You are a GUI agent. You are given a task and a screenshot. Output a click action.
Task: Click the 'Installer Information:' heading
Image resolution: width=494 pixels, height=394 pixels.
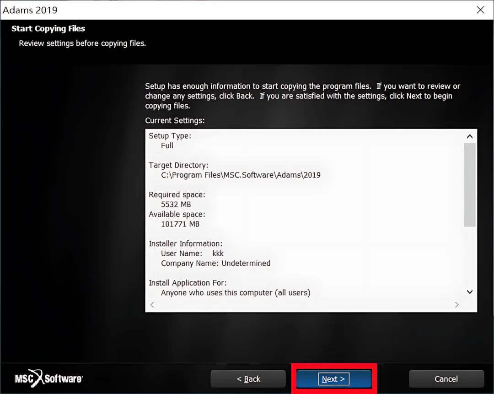tap(185, 243)
